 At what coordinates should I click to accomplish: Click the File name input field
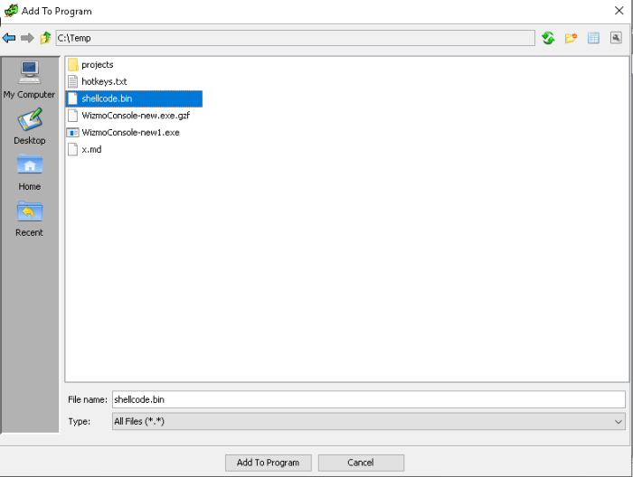pyautogui.click(x=369, y=399)
